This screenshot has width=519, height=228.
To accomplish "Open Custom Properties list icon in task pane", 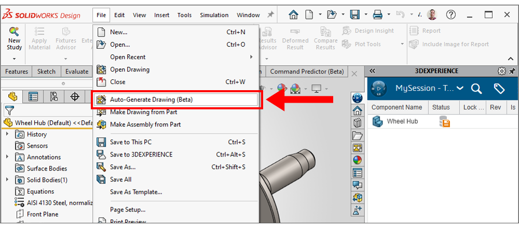I will click(358, 173).
